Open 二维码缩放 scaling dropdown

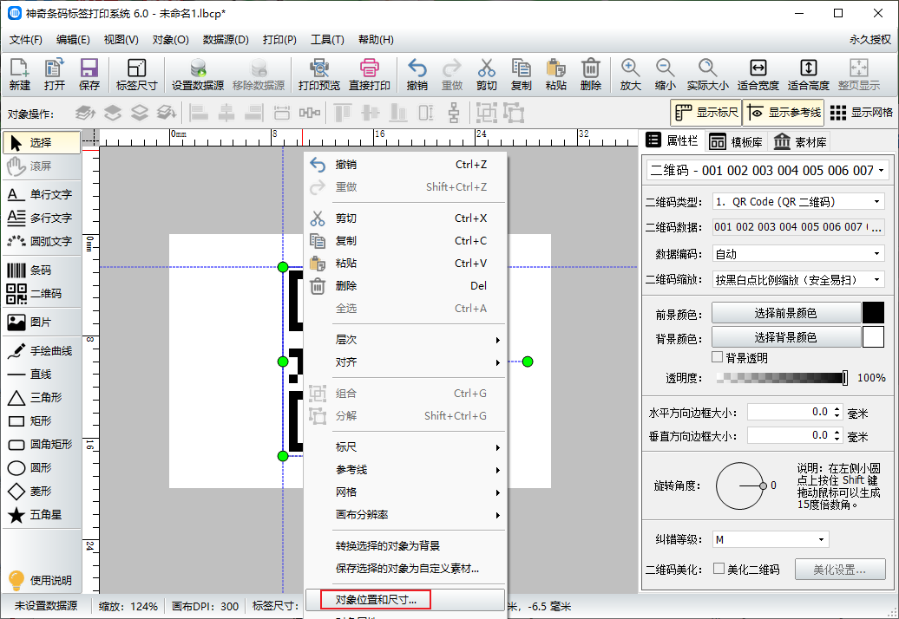pyautogui.click(x=798, y=279)
